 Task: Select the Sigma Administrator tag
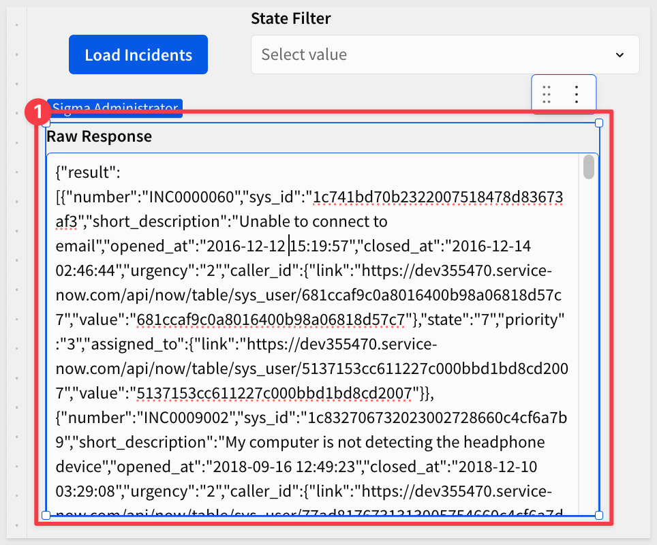[x=116, y=108]
